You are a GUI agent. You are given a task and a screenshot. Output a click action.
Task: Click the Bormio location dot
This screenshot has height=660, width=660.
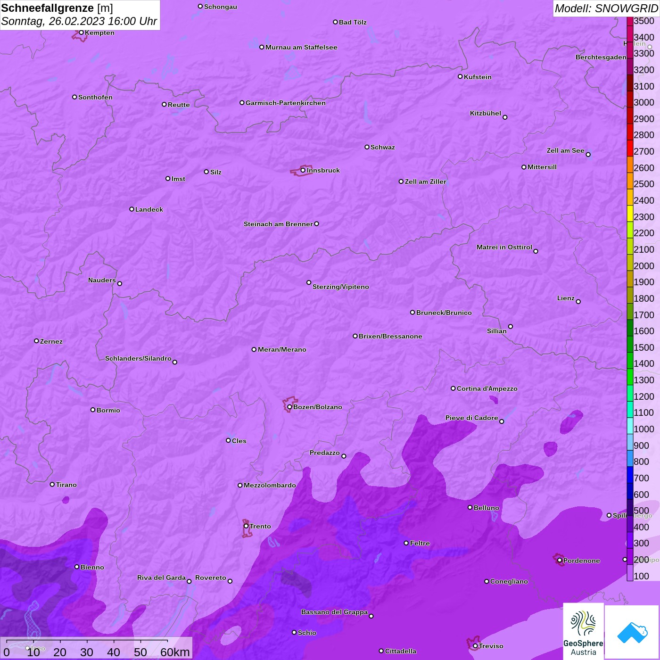(93, 410)
